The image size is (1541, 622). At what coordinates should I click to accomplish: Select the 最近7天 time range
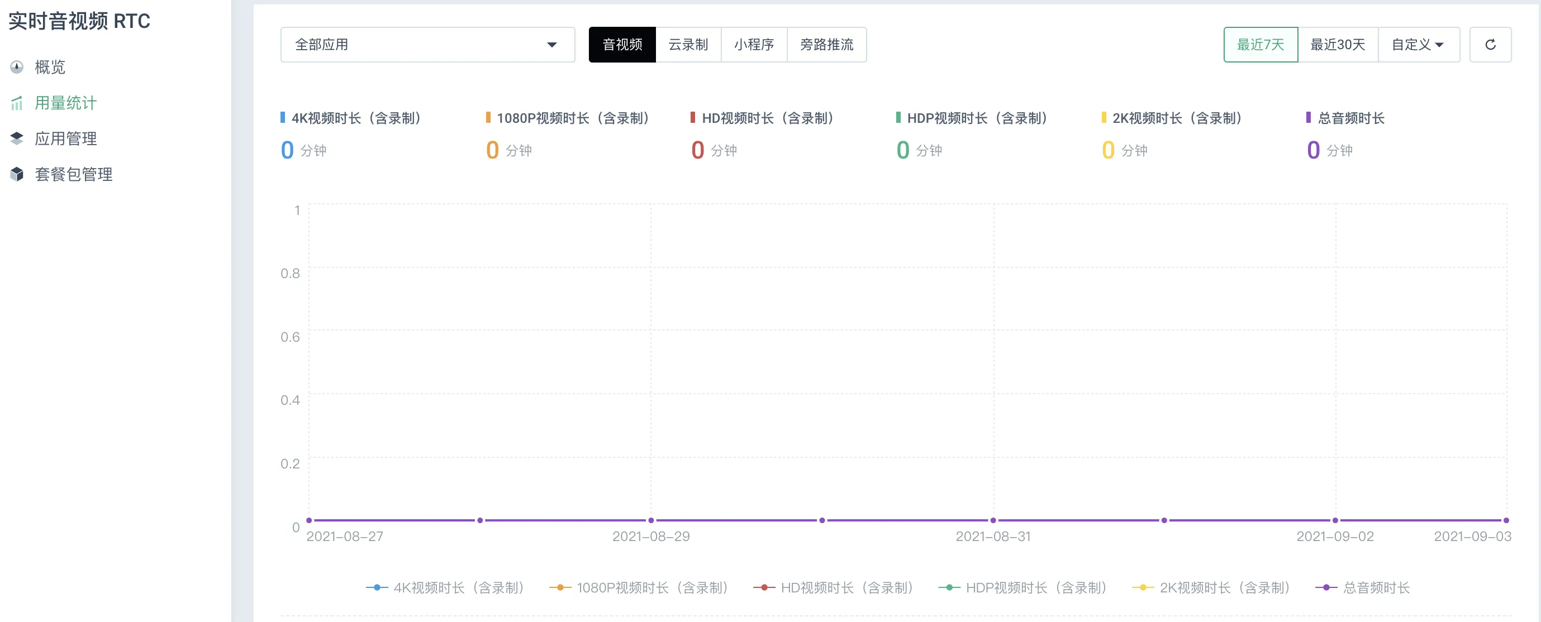coord(1261,45)
